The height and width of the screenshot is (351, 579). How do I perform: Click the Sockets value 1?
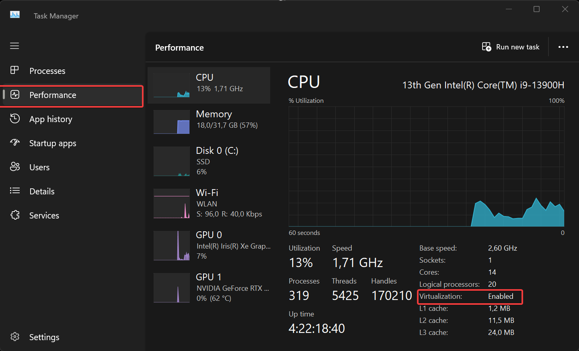click(490, 260)
